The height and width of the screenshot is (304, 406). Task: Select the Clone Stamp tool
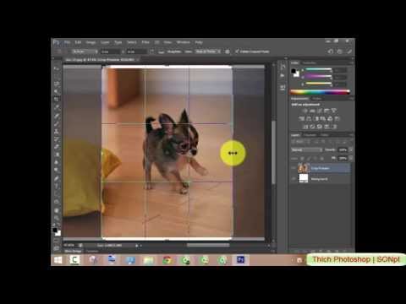pos(57,132)
